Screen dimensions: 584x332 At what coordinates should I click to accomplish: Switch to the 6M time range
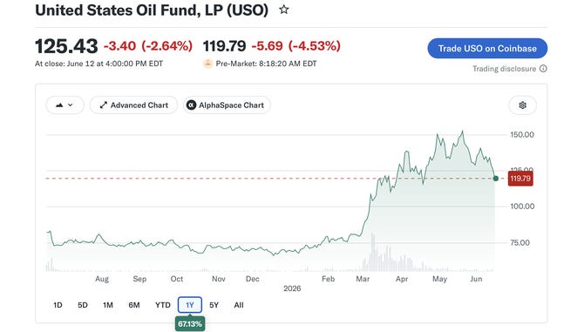click(x=134, y=305)
